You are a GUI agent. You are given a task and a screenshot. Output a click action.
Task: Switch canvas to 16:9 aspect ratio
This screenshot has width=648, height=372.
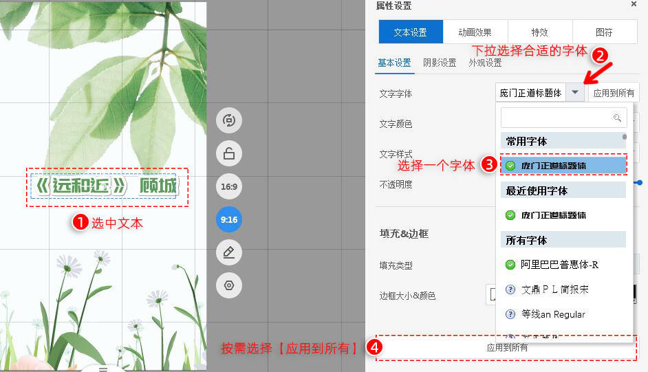click(x=229, y=186)
